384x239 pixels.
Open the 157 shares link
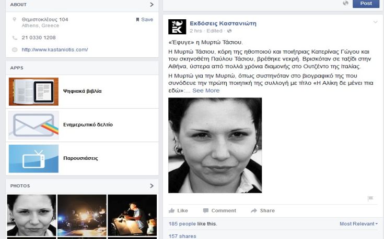(182, 236)
